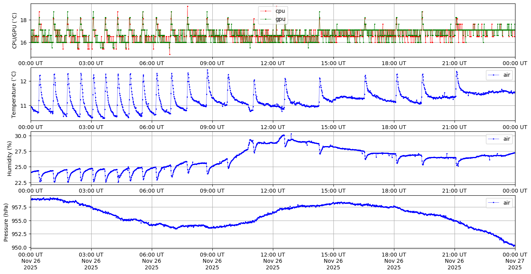Click the 30.0 tick on Humidity axis
Viewport: 531px width, 274px height.
(21, 136)
